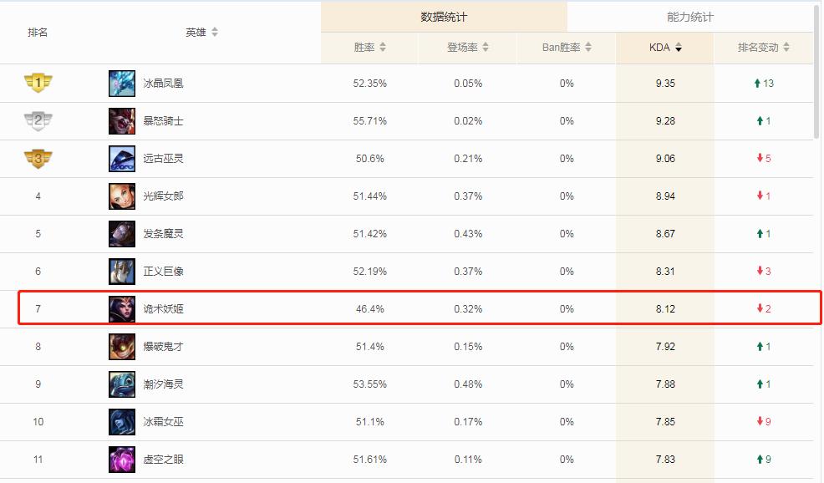Screen dimensions: 824x483
Task: Select the 虚空之眼 hero portrait icon
Action: [x=122, y=460]
